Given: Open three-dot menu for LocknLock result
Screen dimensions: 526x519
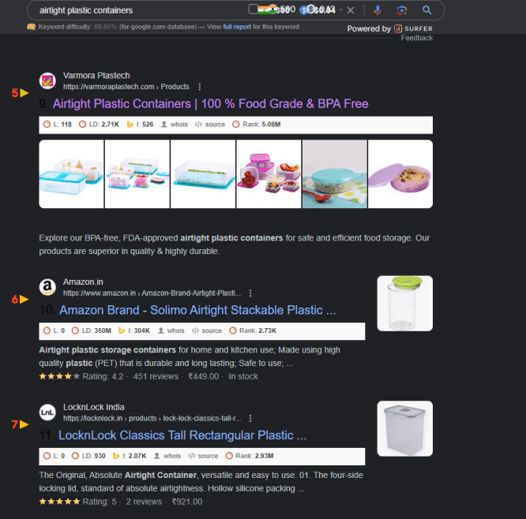Looking at the screenshot, I should [250, 419].
